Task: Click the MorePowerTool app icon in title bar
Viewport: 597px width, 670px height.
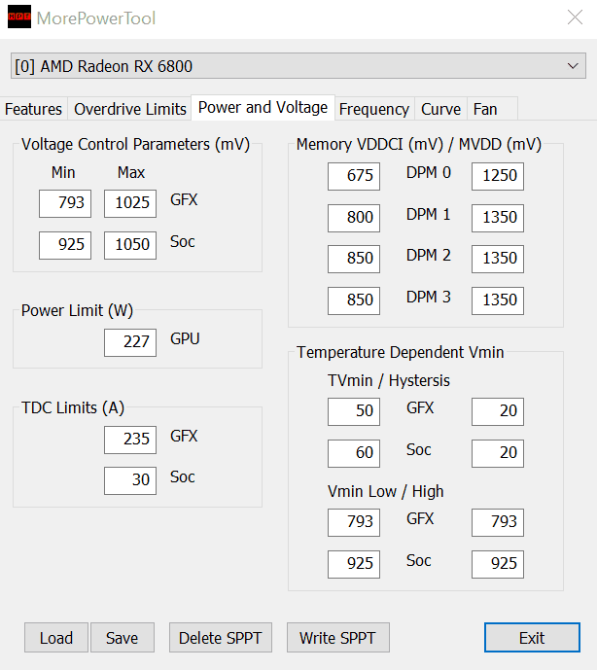Action: [x=19, y=17]
